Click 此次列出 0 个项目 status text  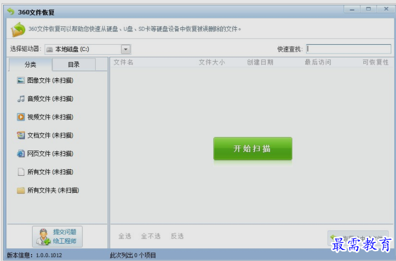tap(133, 255)
